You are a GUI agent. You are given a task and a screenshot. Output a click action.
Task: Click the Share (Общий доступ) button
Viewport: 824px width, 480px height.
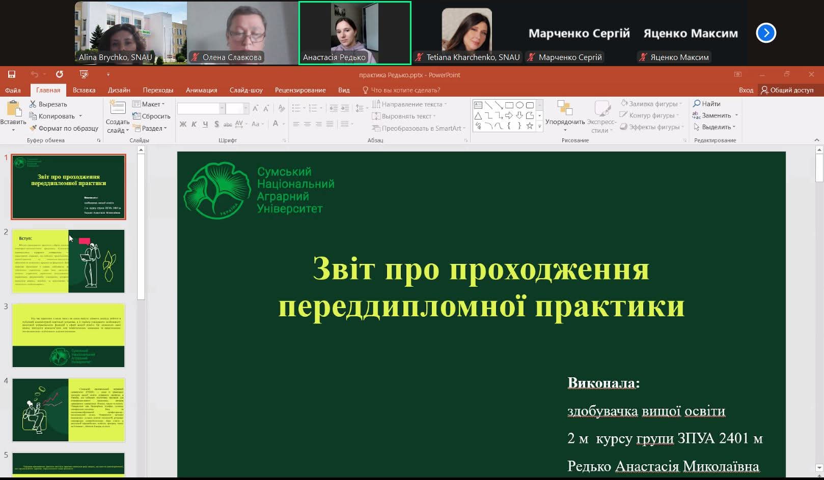tap(787, 90)
